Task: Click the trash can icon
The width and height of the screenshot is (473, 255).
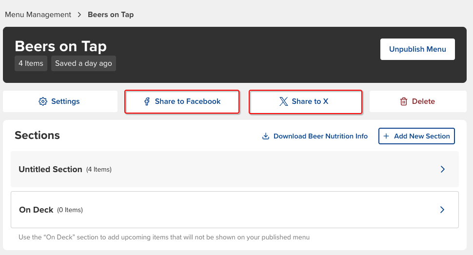Action: coord(404,101)
